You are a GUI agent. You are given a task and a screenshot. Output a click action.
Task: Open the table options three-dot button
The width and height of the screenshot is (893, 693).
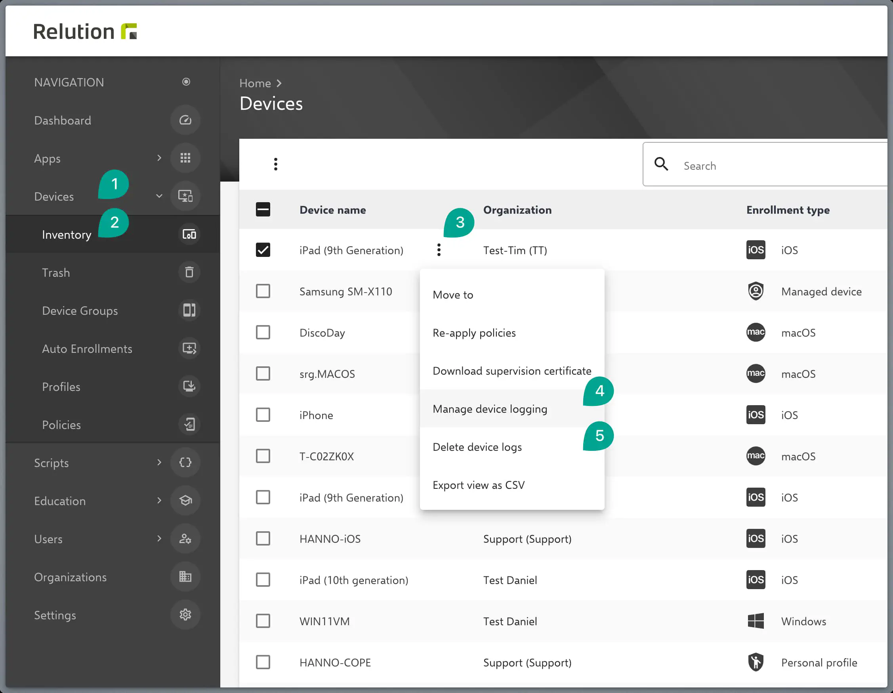click(x=276, y=164)
